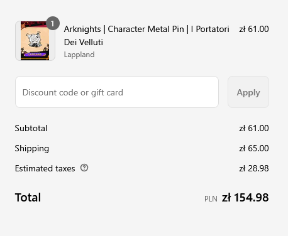This screenshot has height=236, width=288.
Task: Select the Subtotal amount zł 61.00
Action: pos(254,128)
